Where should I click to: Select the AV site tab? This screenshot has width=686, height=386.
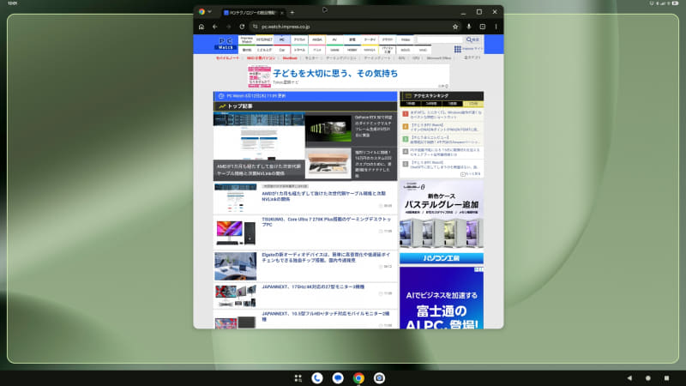[334, 39]
